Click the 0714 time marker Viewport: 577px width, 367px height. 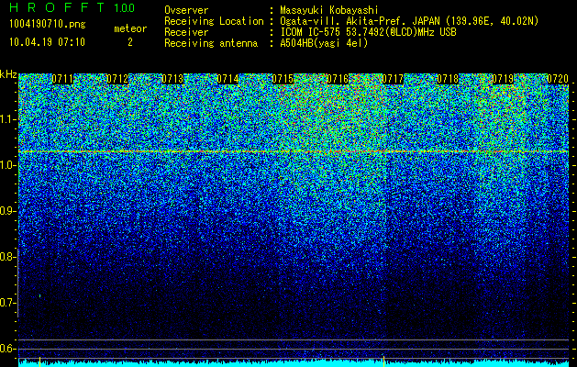point(227,79)
